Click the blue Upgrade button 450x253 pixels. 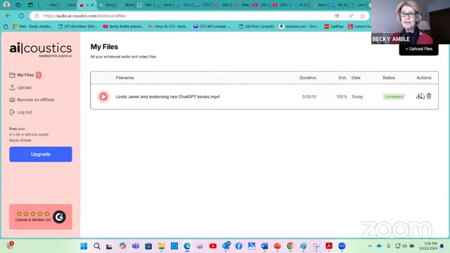(41, 155)
